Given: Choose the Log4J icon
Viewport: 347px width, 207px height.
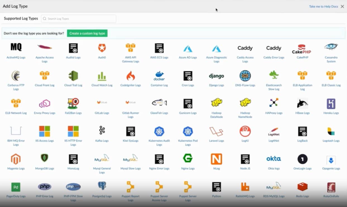Looking at the screenshot, I should pyautogui.click(x=245, y=131).
